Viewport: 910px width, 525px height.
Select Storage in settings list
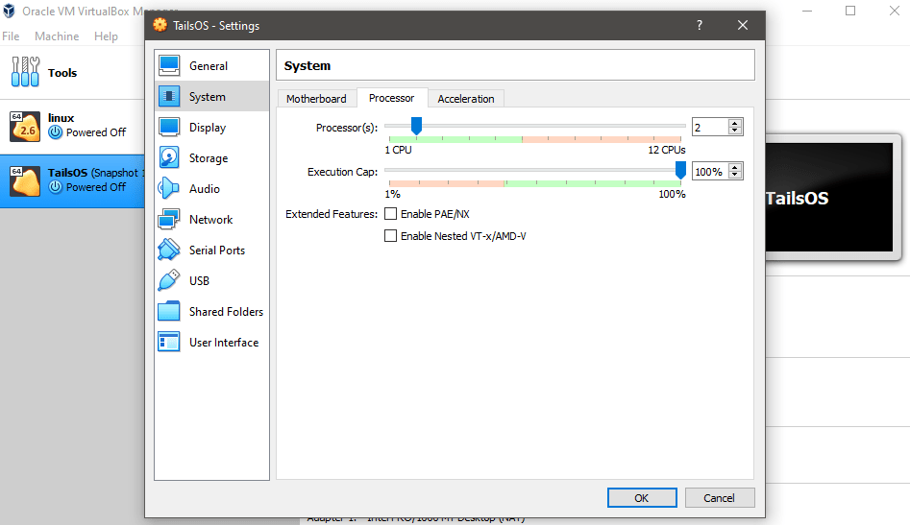(211, 157)
